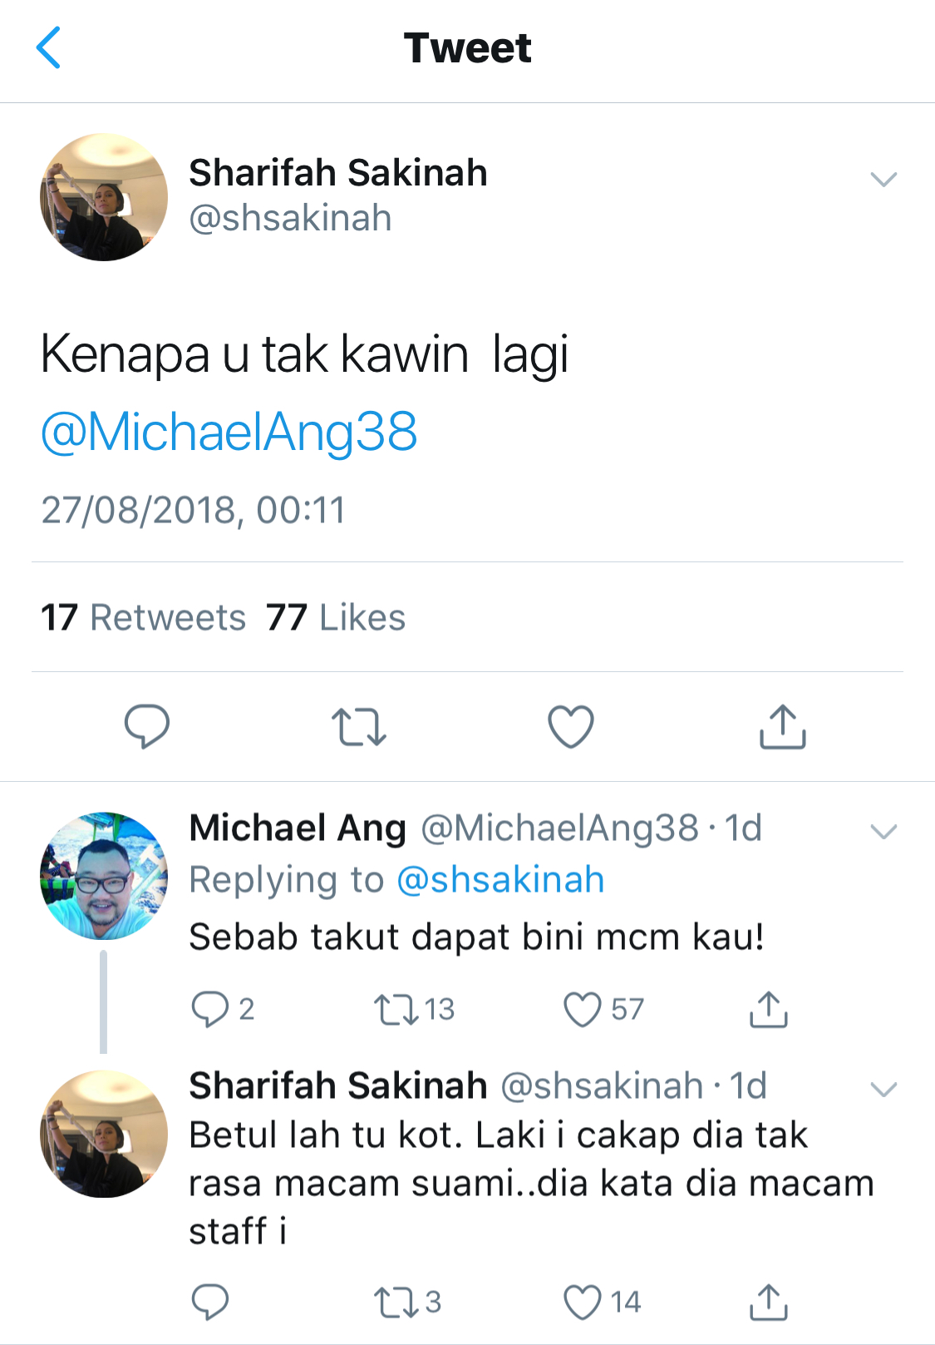Viewport: 935px width, 1345px height.
Task: Expand options for Sharifah's last reply
Action: pos(883,1089)
